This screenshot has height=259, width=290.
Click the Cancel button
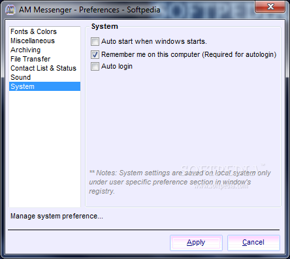click(253, 243)
